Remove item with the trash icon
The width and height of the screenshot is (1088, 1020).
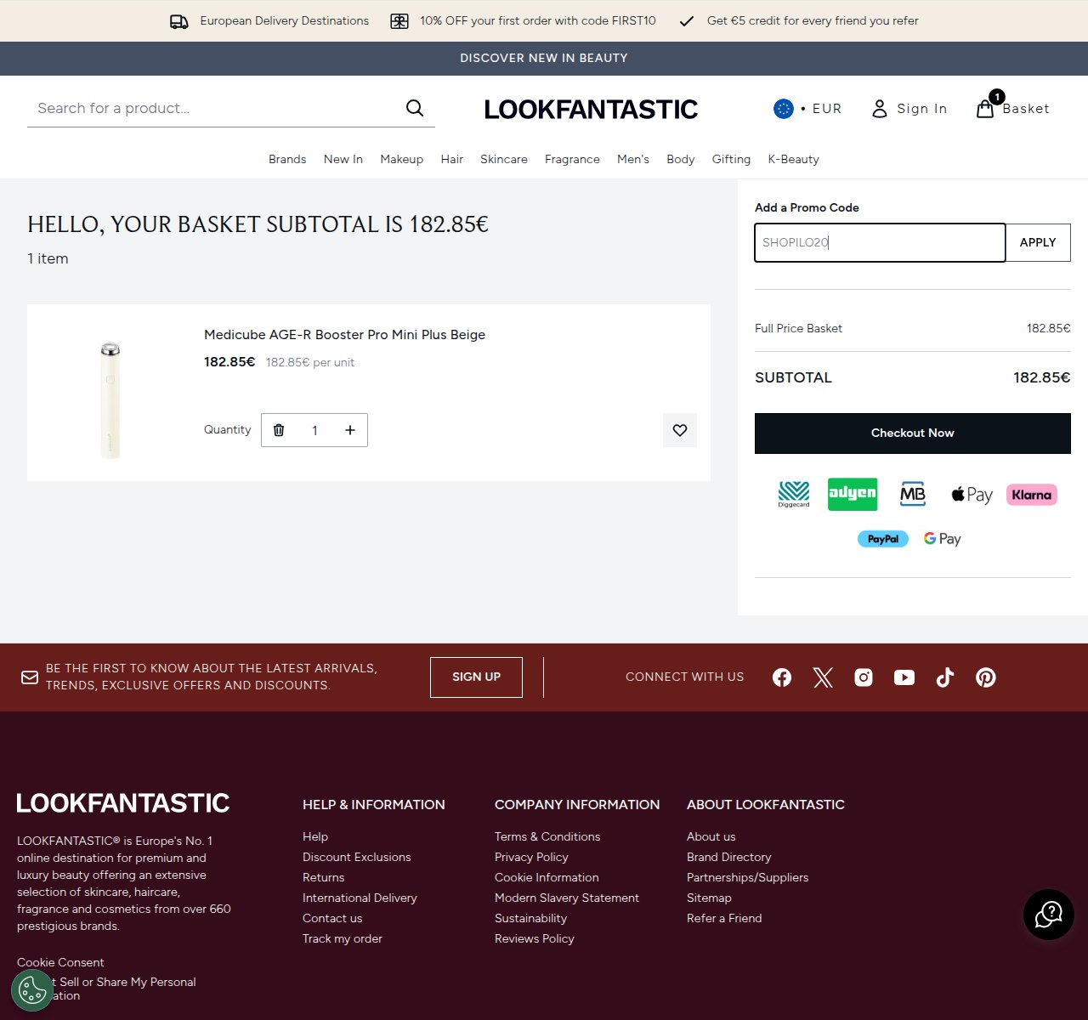pyautogui.click(x=279, y=430)
